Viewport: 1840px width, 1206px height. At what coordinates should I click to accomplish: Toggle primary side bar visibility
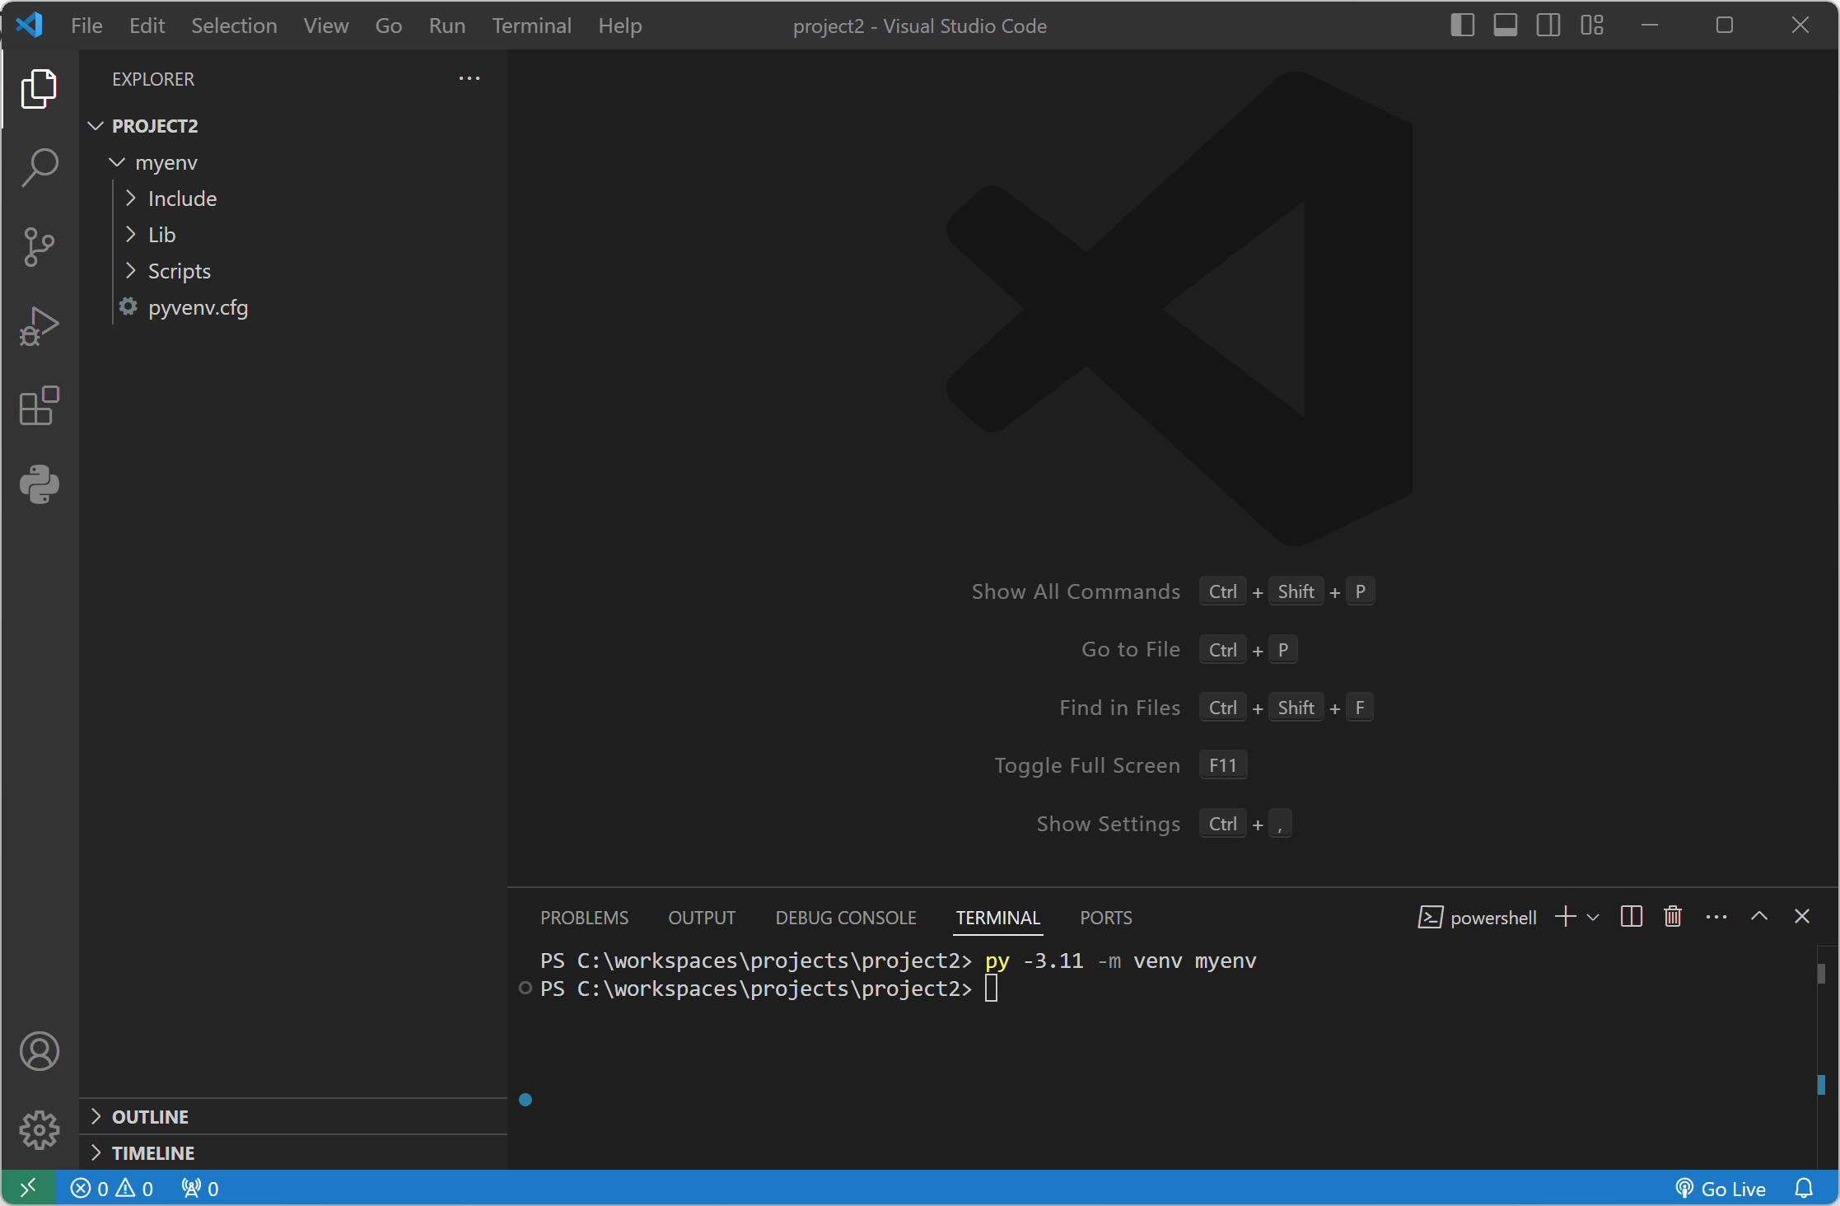coord(1462,26)
